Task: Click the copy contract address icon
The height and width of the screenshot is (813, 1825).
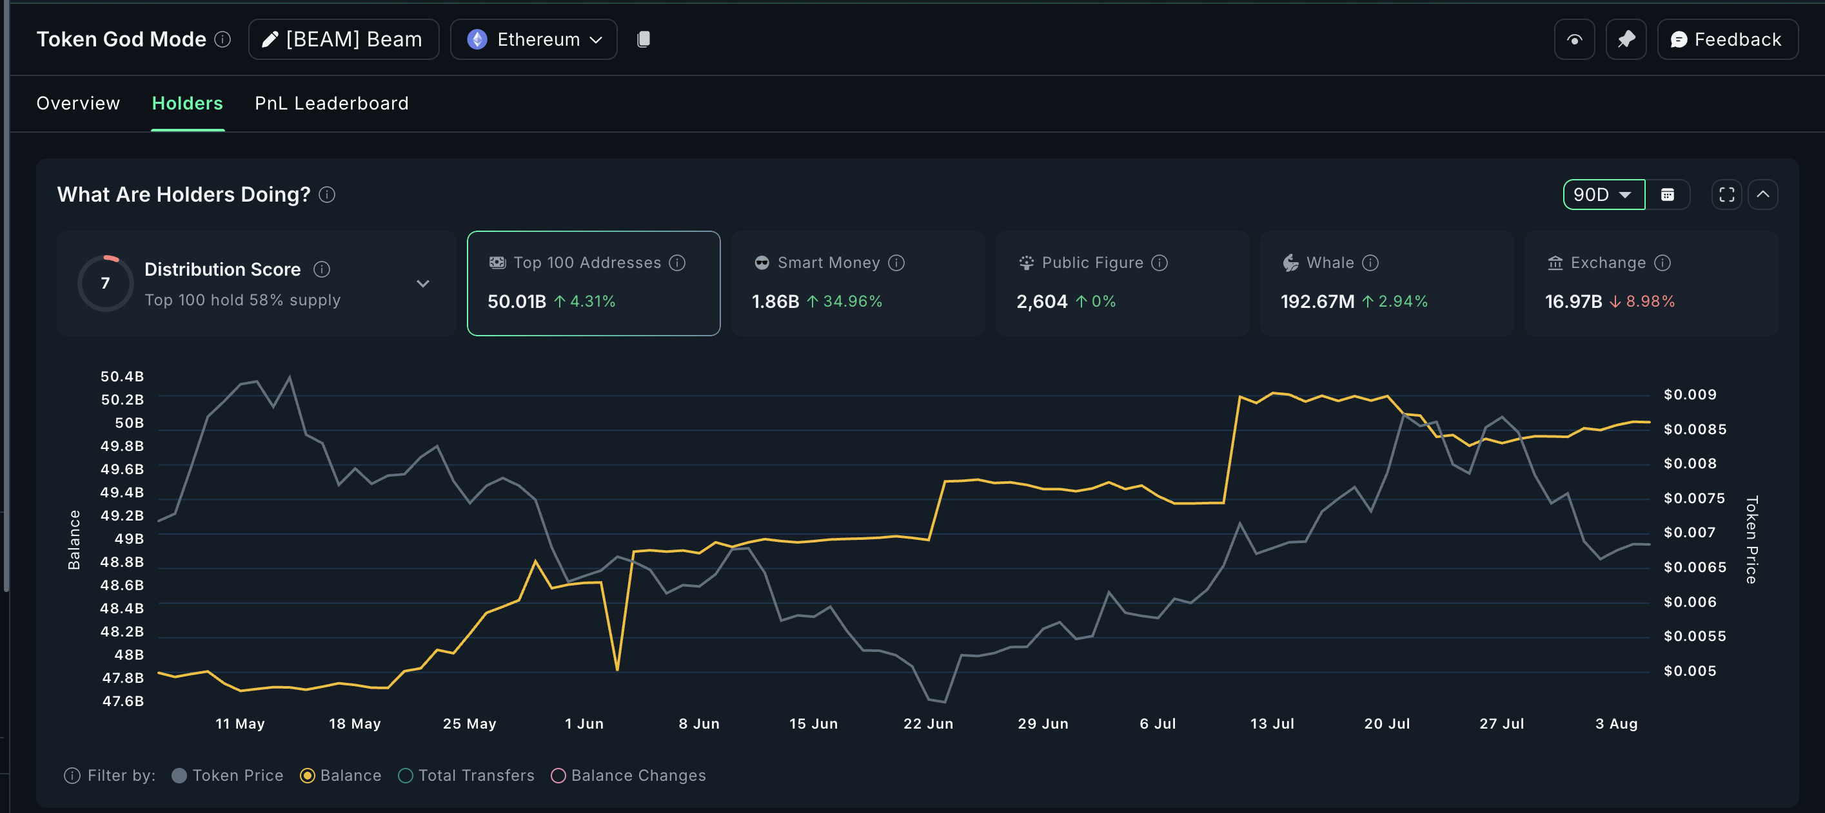Action: (644, 39)
